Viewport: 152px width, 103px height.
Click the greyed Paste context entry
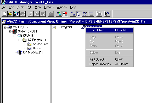click(x=110, y=46)
